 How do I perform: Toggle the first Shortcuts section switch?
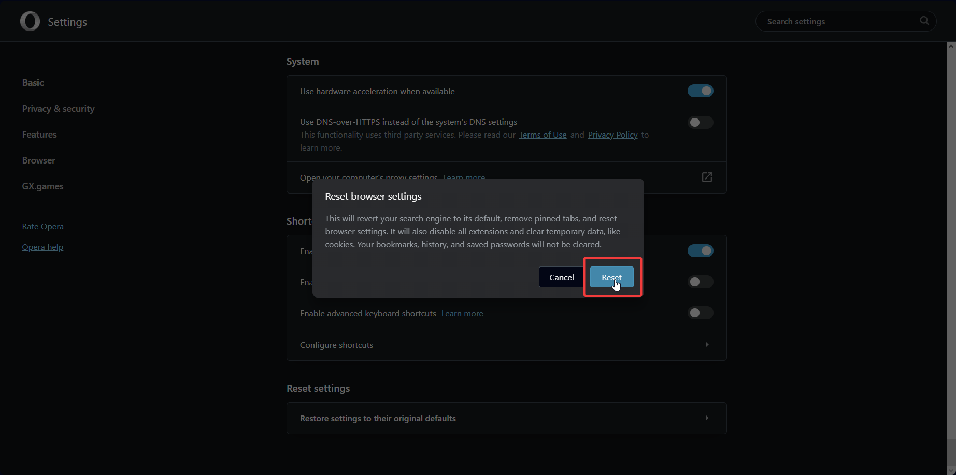coord(701,251)
